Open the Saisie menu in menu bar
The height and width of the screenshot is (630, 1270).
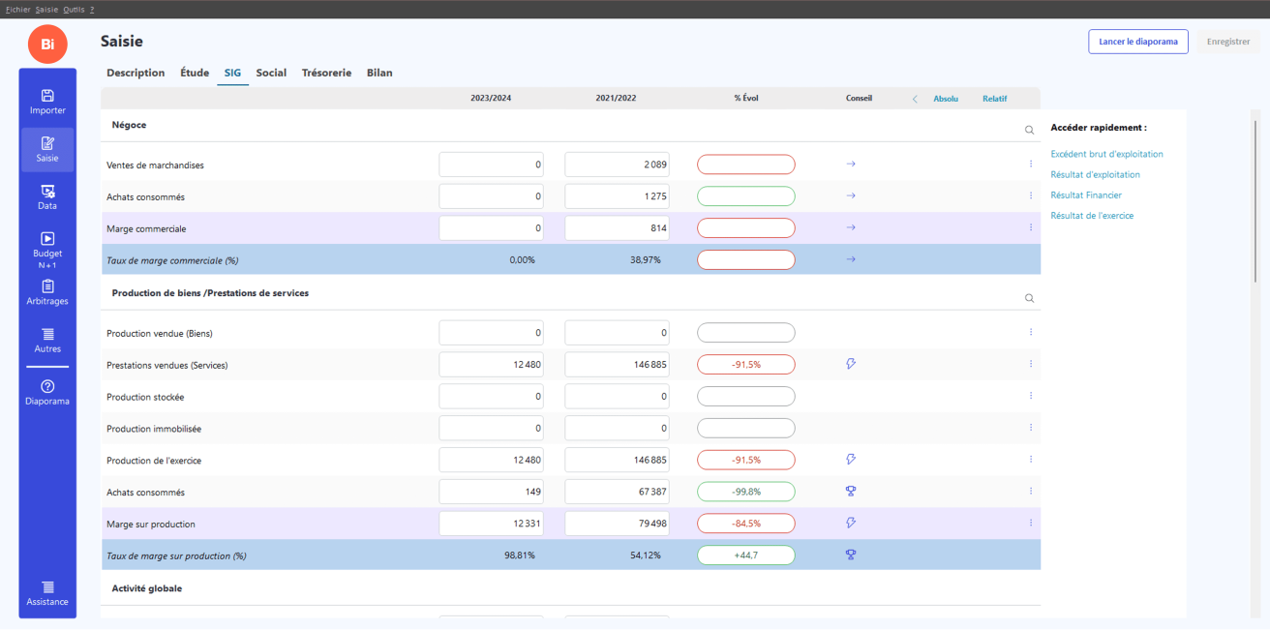(x=47, y=9)
